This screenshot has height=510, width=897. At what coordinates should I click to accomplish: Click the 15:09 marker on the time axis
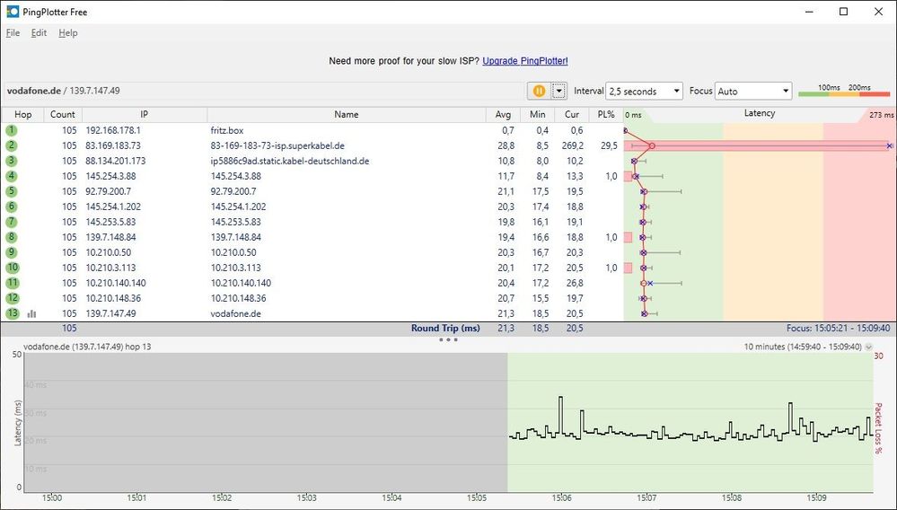[817, 498]
